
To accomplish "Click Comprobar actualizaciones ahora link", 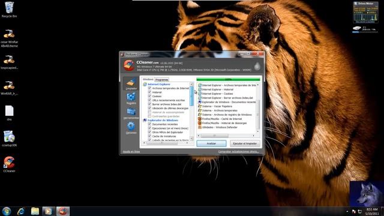I will click(239, 152).
